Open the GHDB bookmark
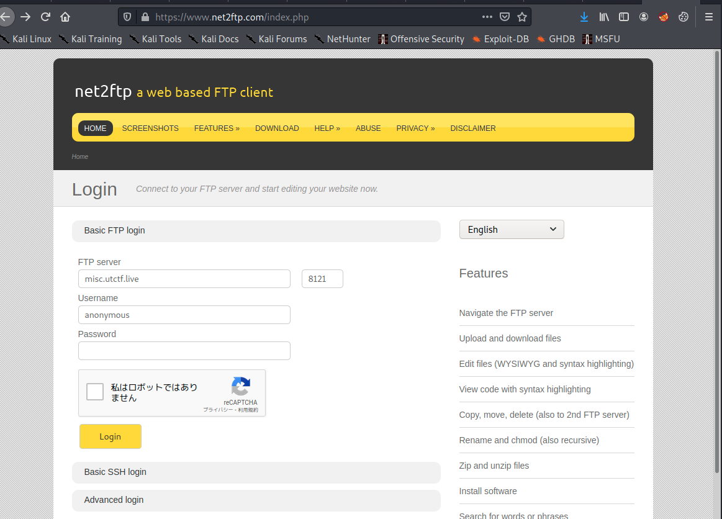The image size is (722, 519). point(556,39)
